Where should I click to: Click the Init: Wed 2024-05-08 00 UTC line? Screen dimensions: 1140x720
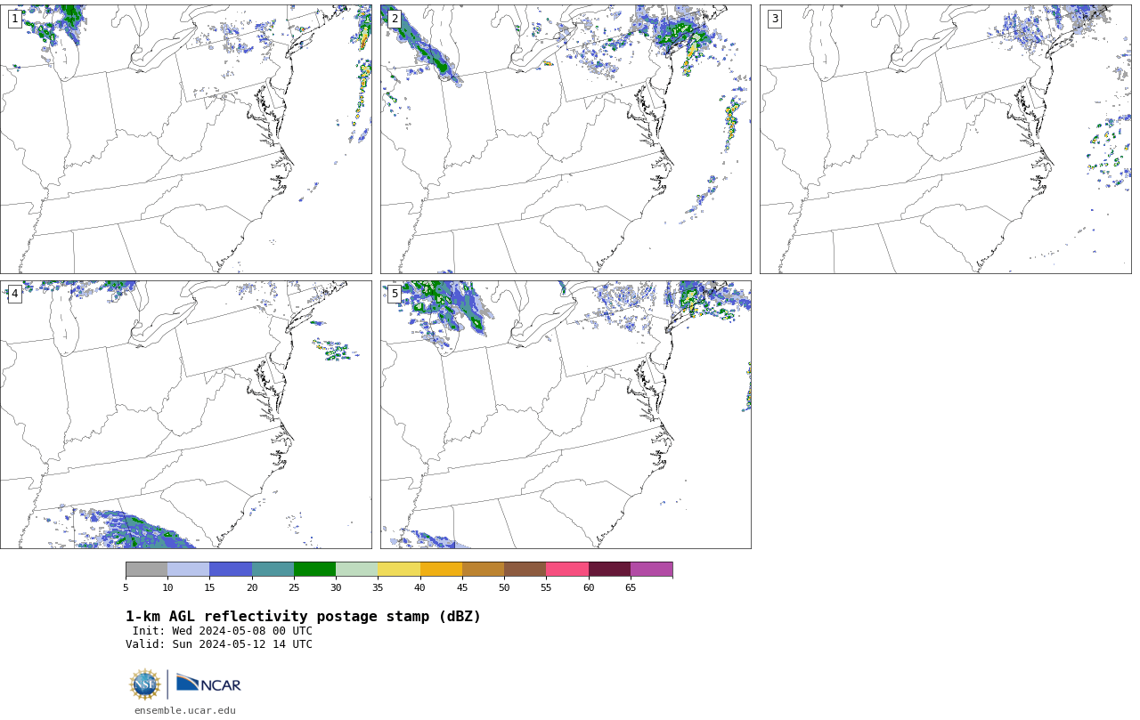click(x=223, y=631)
